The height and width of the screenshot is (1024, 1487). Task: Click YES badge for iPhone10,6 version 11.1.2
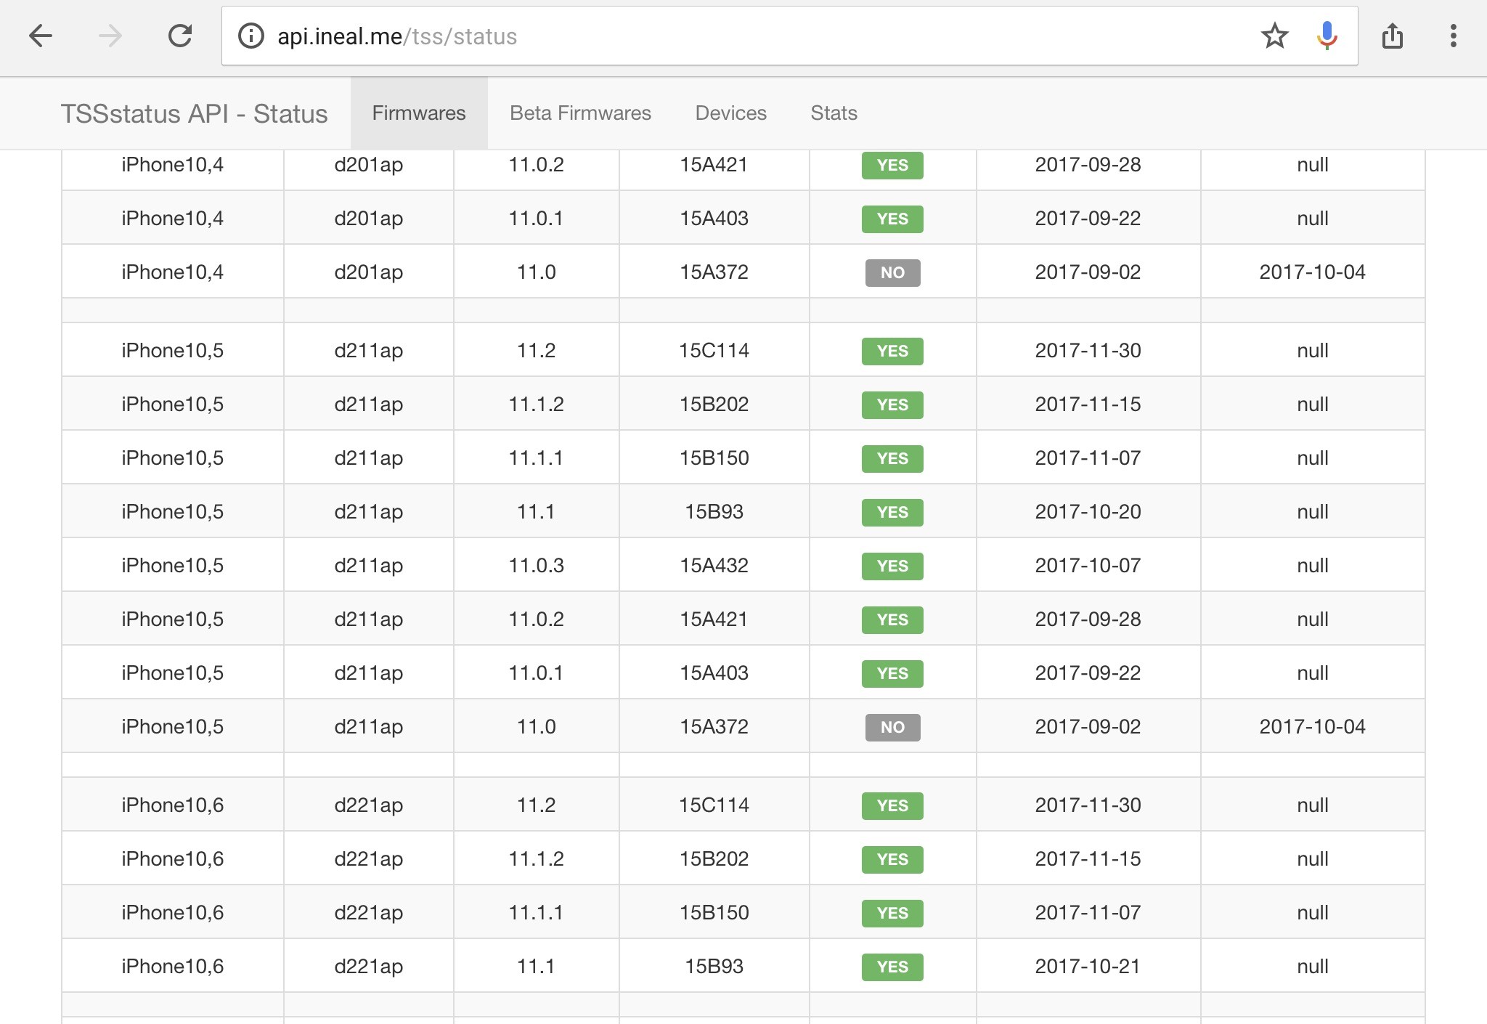pyautogui.click(x=892, y=859)
